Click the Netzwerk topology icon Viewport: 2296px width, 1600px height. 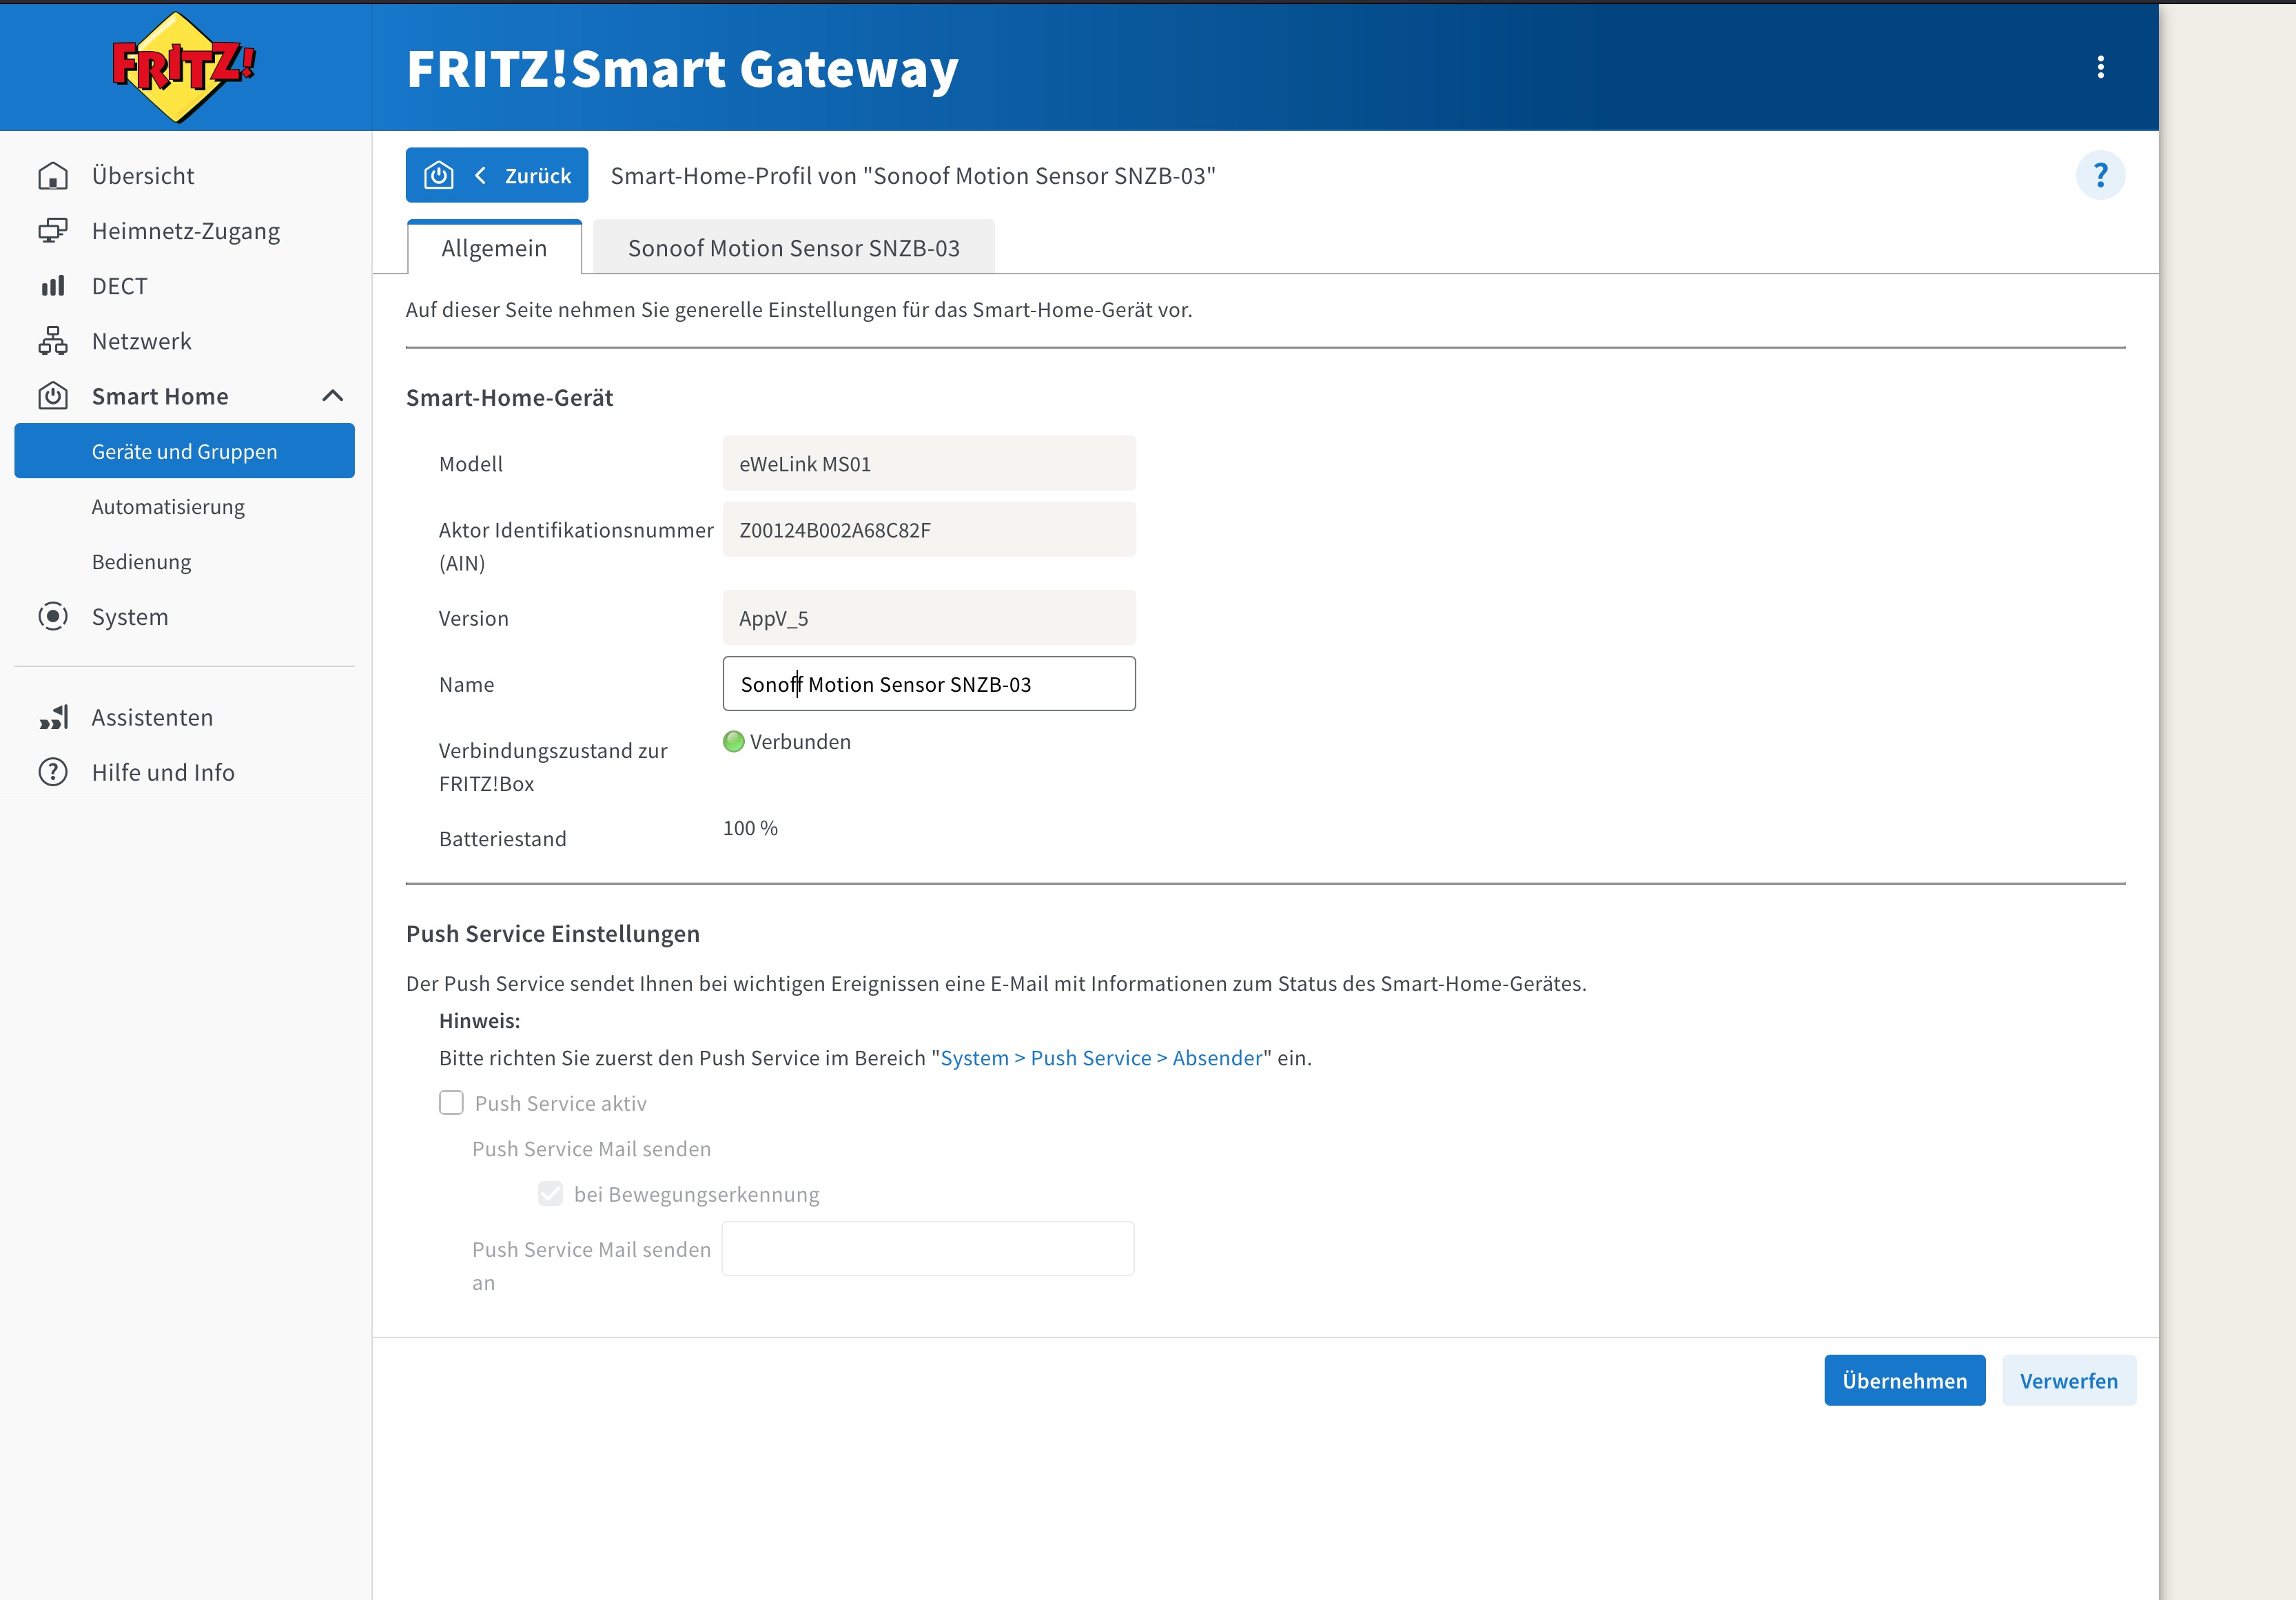click(53, 341)
